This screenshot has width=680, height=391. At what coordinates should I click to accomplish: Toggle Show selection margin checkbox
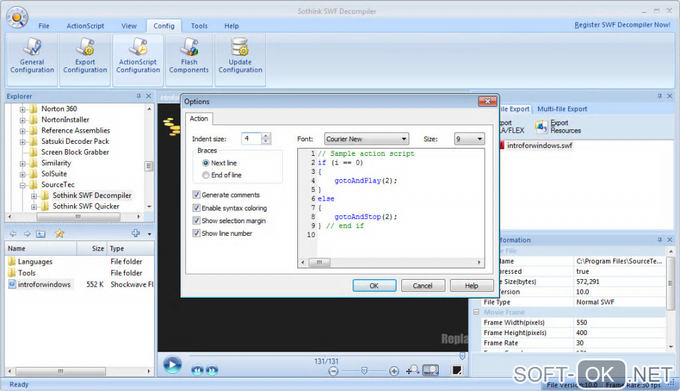197,220
